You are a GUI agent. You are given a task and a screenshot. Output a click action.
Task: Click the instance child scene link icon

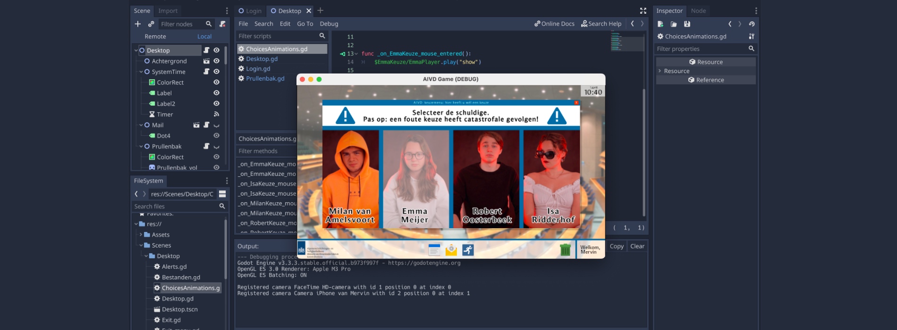[151, 24]
